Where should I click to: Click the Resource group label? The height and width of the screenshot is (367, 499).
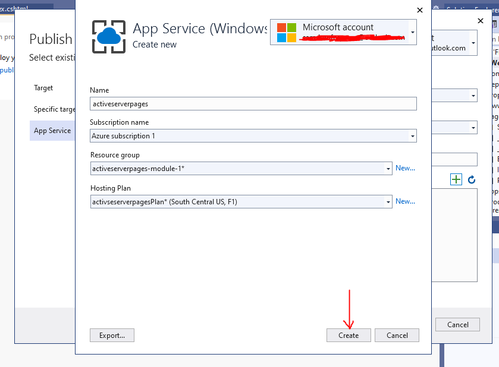point(115,155)
